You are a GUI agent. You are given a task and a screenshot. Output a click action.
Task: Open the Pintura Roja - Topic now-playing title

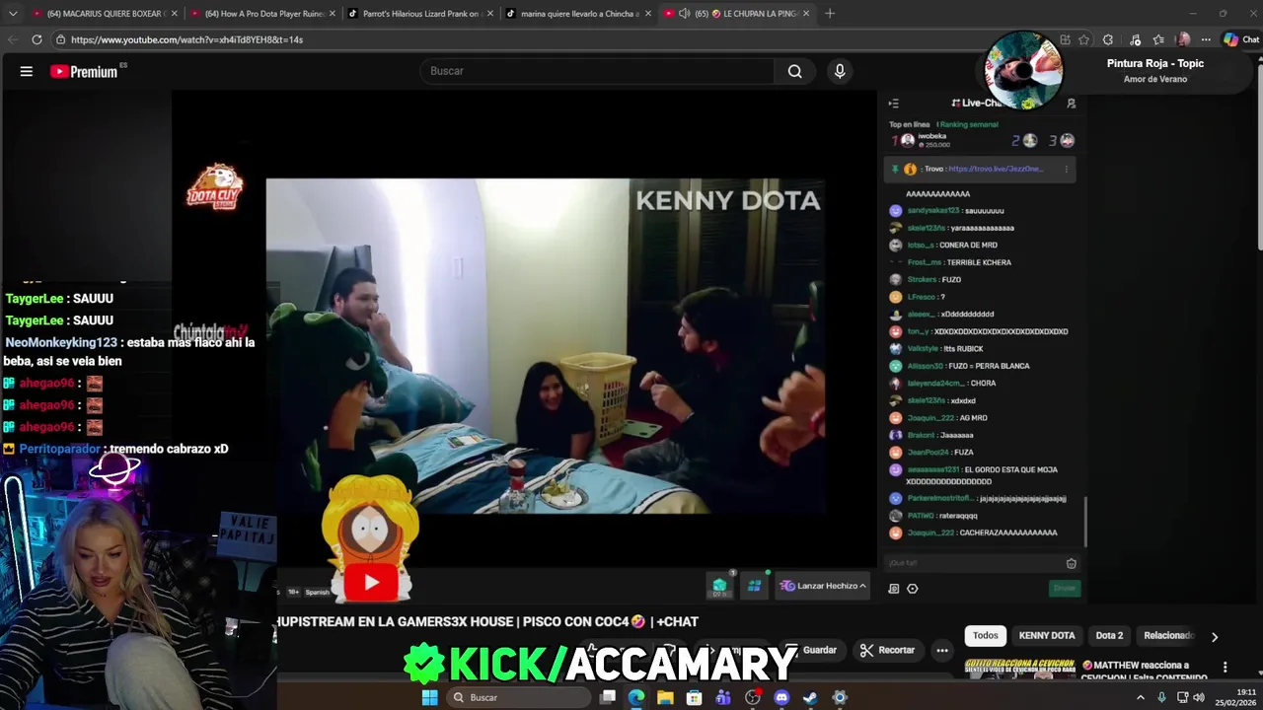click(x=1154, y=63)
